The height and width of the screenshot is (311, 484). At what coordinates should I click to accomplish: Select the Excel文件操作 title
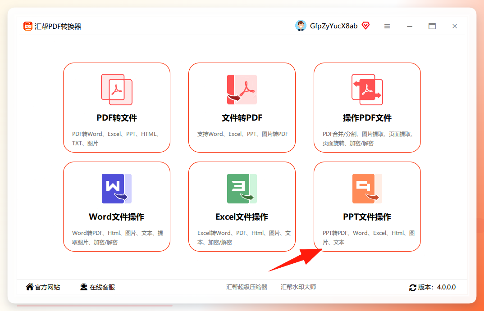pyautogui.click(x=242, y=216)
